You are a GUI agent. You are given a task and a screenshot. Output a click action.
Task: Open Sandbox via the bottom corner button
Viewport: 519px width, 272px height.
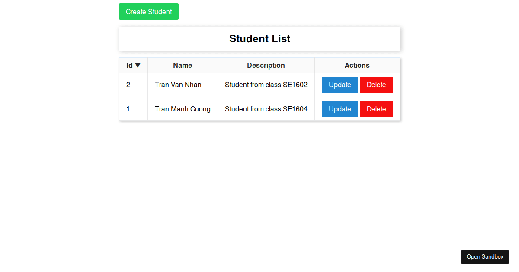[485, 257]
